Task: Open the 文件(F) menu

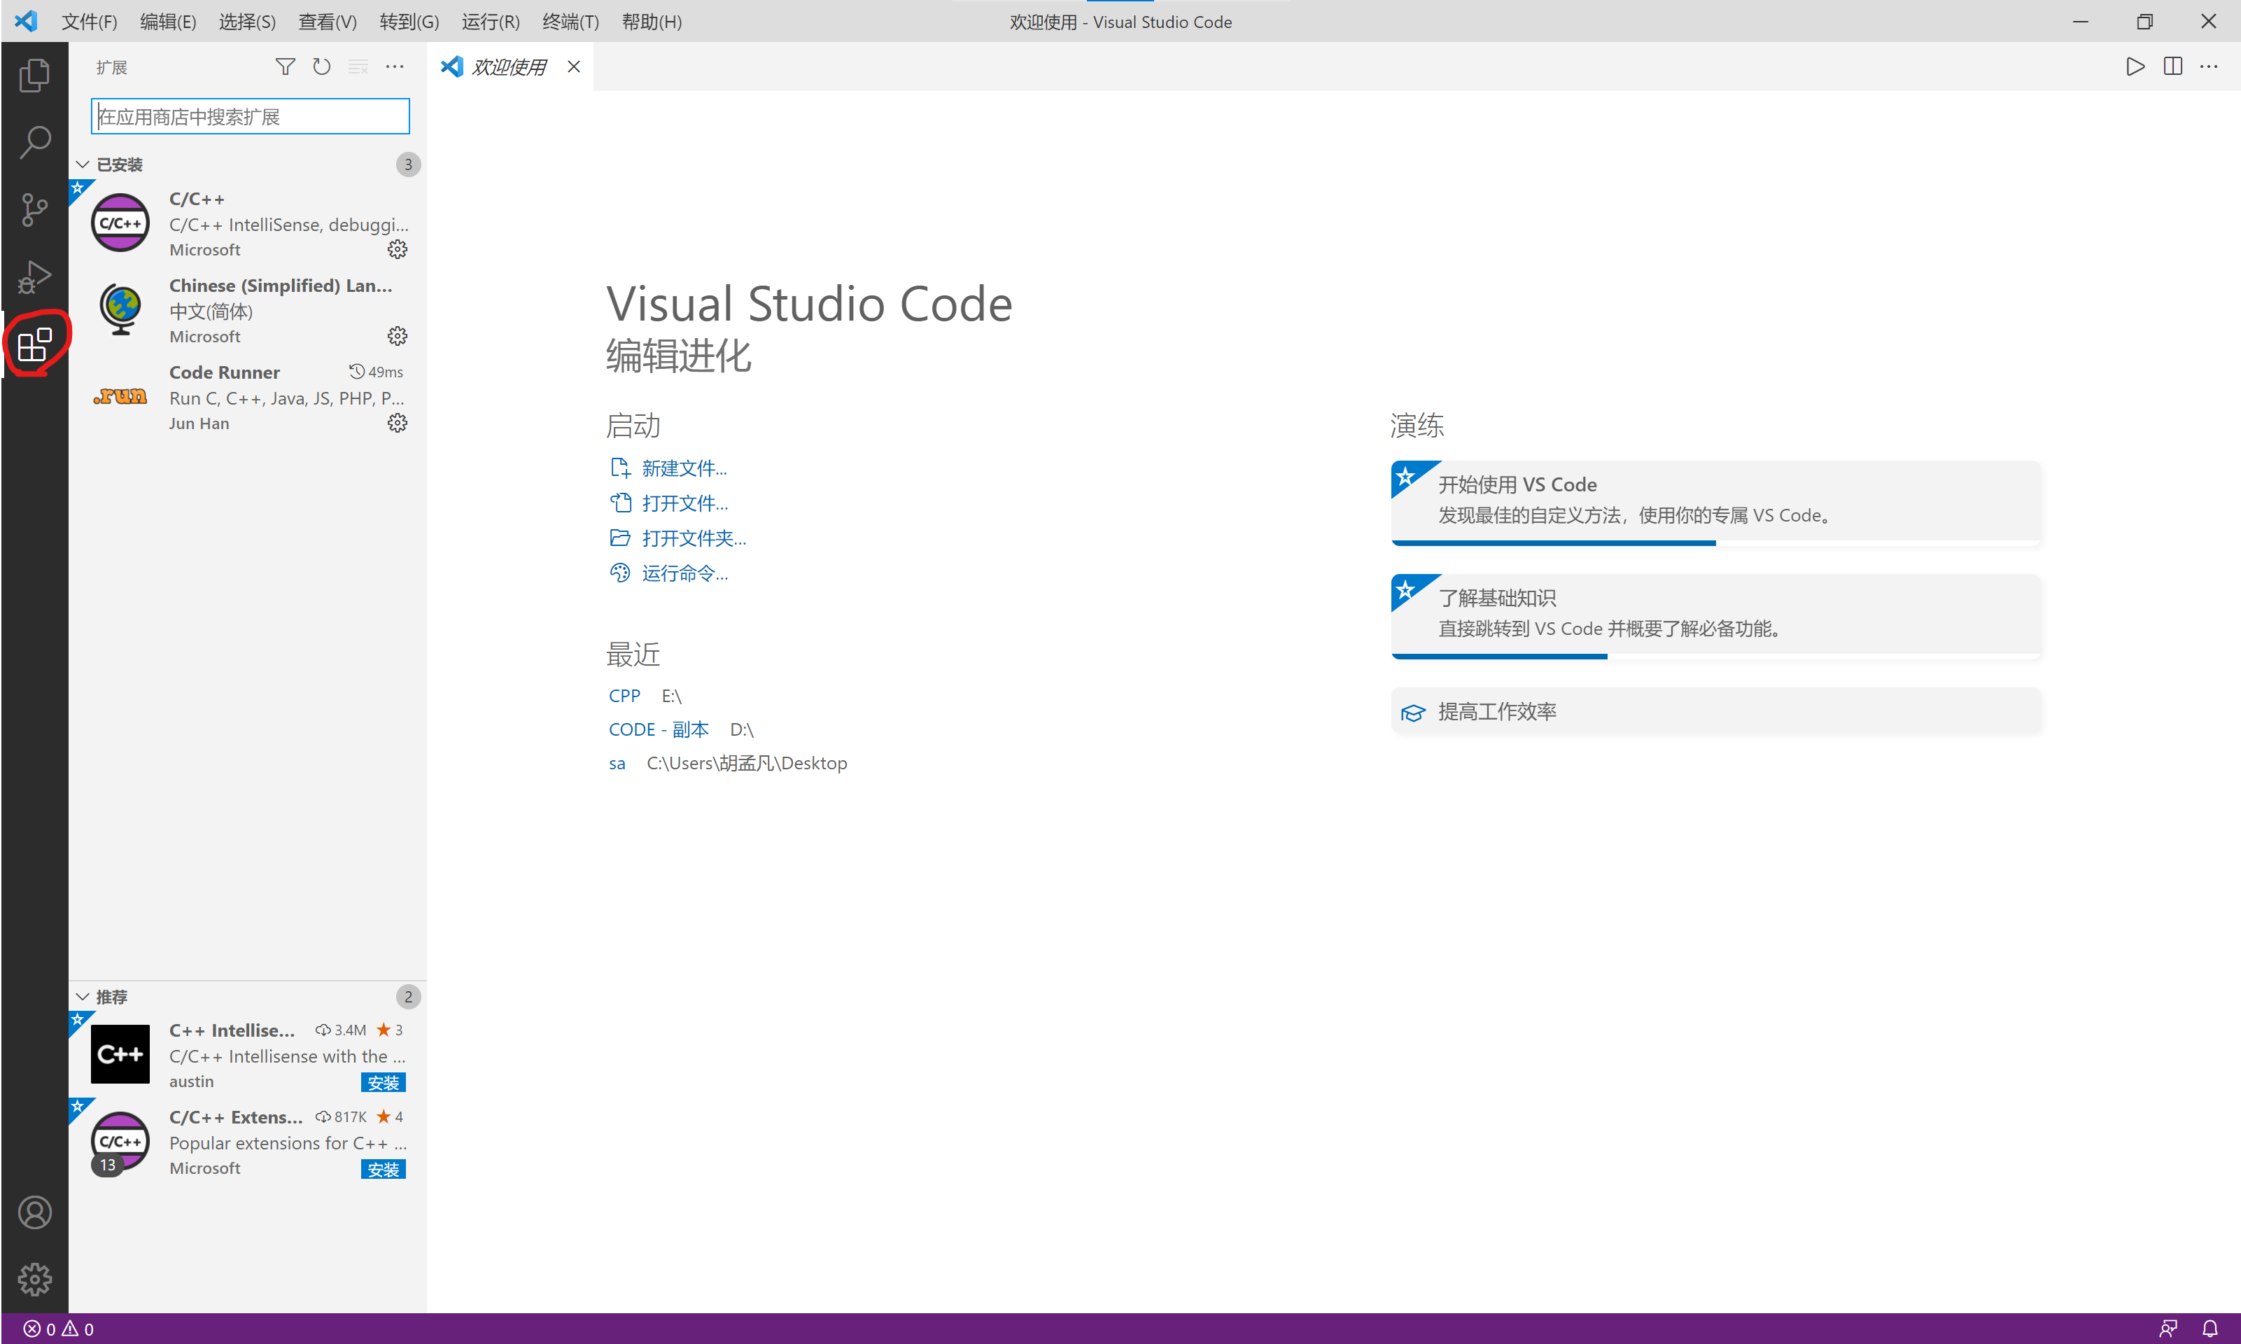Action: pyautogui.click(x=89, y=22)
